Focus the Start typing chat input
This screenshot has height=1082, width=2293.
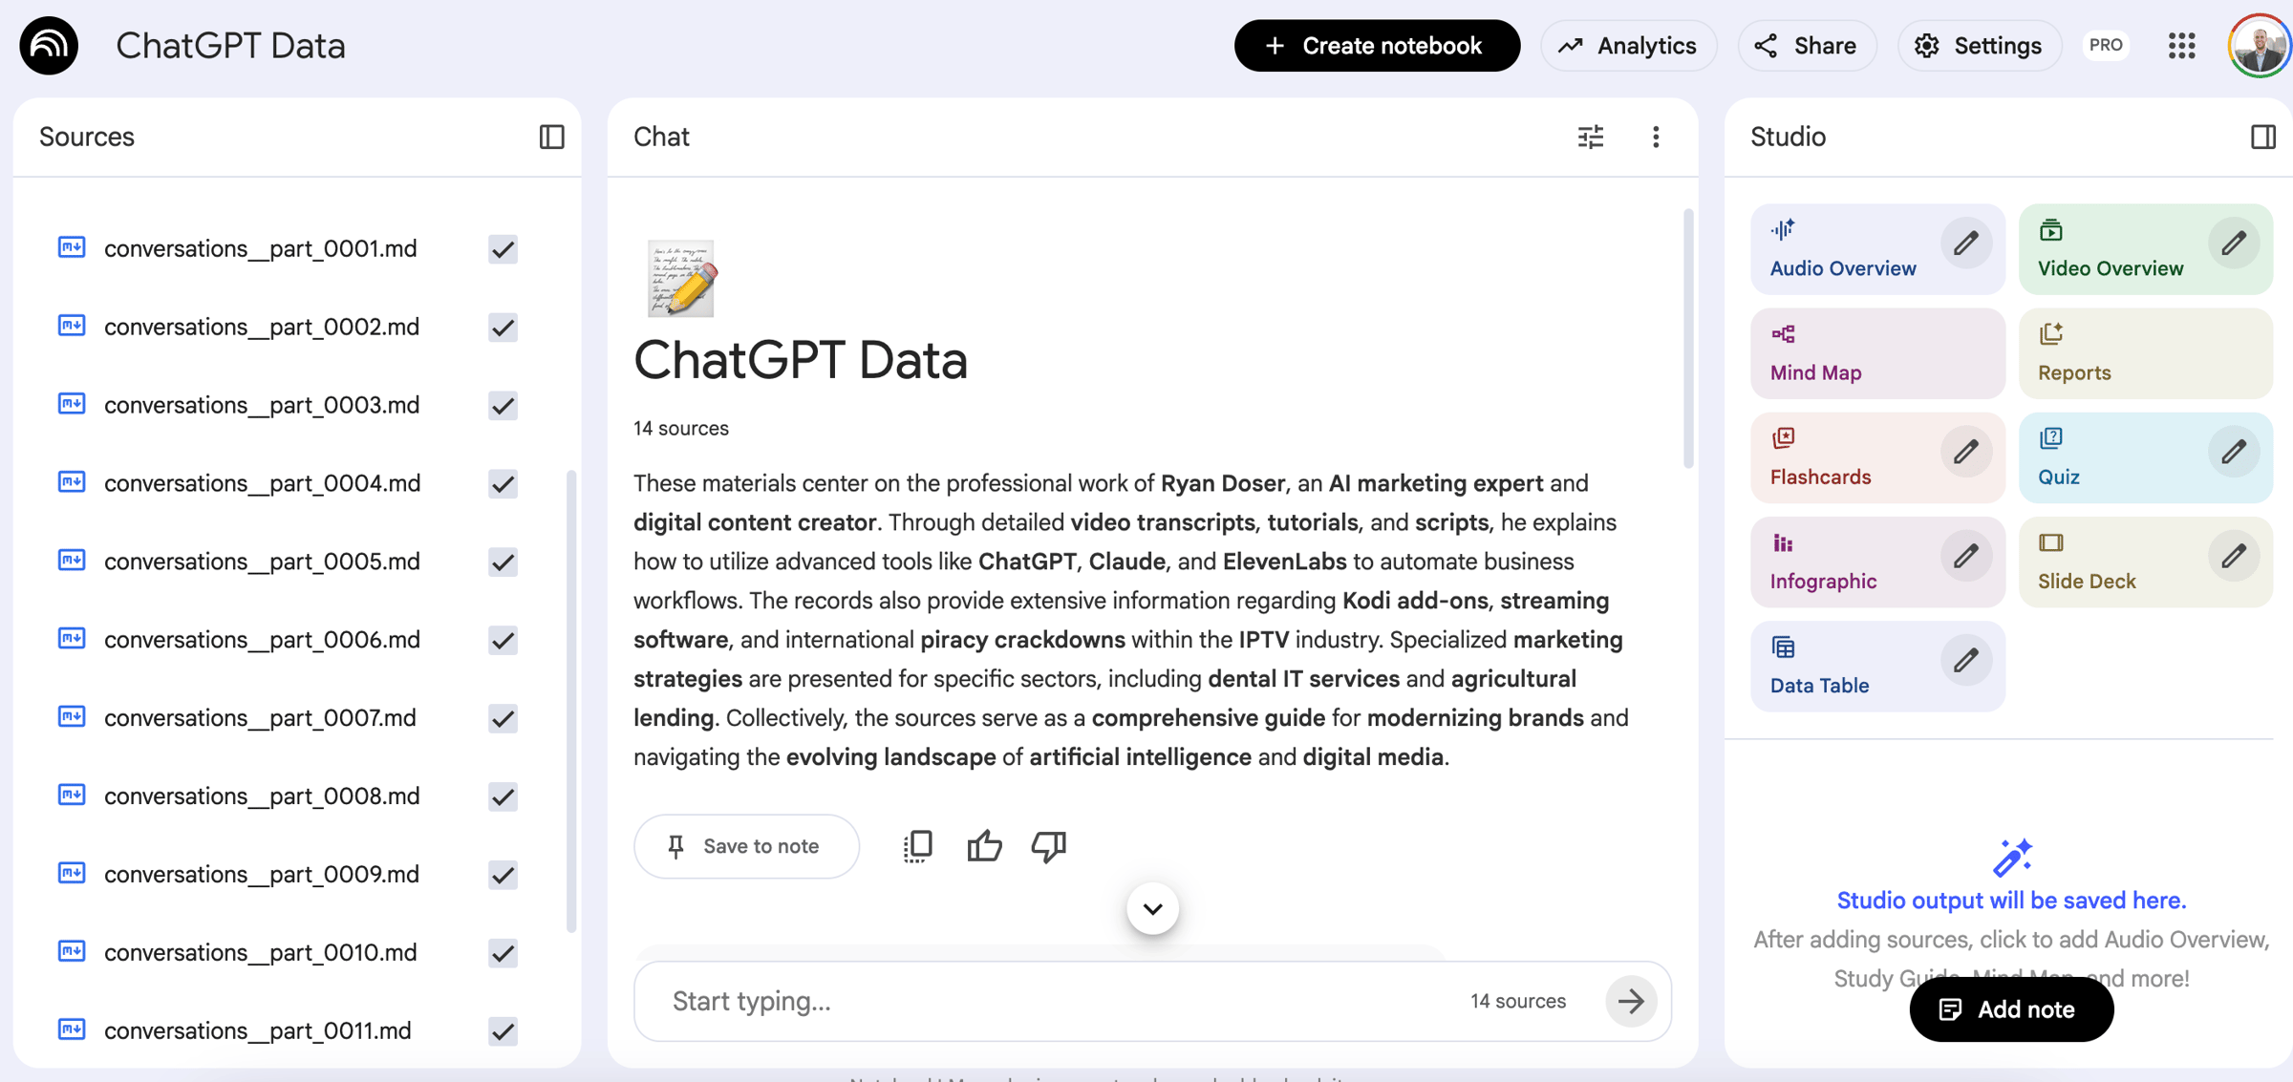point(1051,1001)
